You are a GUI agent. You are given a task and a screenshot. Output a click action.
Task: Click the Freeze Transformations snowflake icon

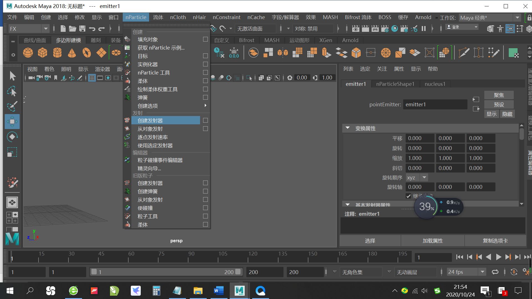[234, 53]
